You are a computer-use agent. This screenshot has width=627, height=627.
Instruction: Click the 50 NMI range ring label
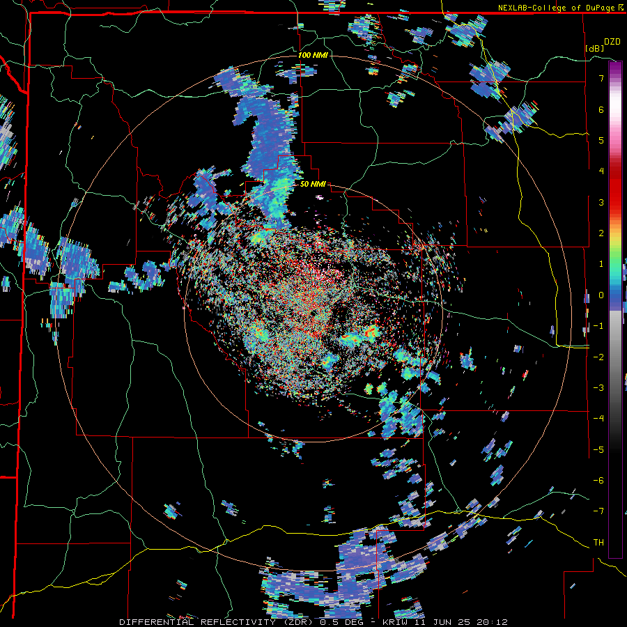tap(313, 184)
